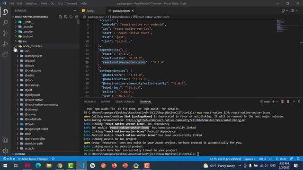Open the Terminal menu
The image size is (303, 170).
[71, 3]
